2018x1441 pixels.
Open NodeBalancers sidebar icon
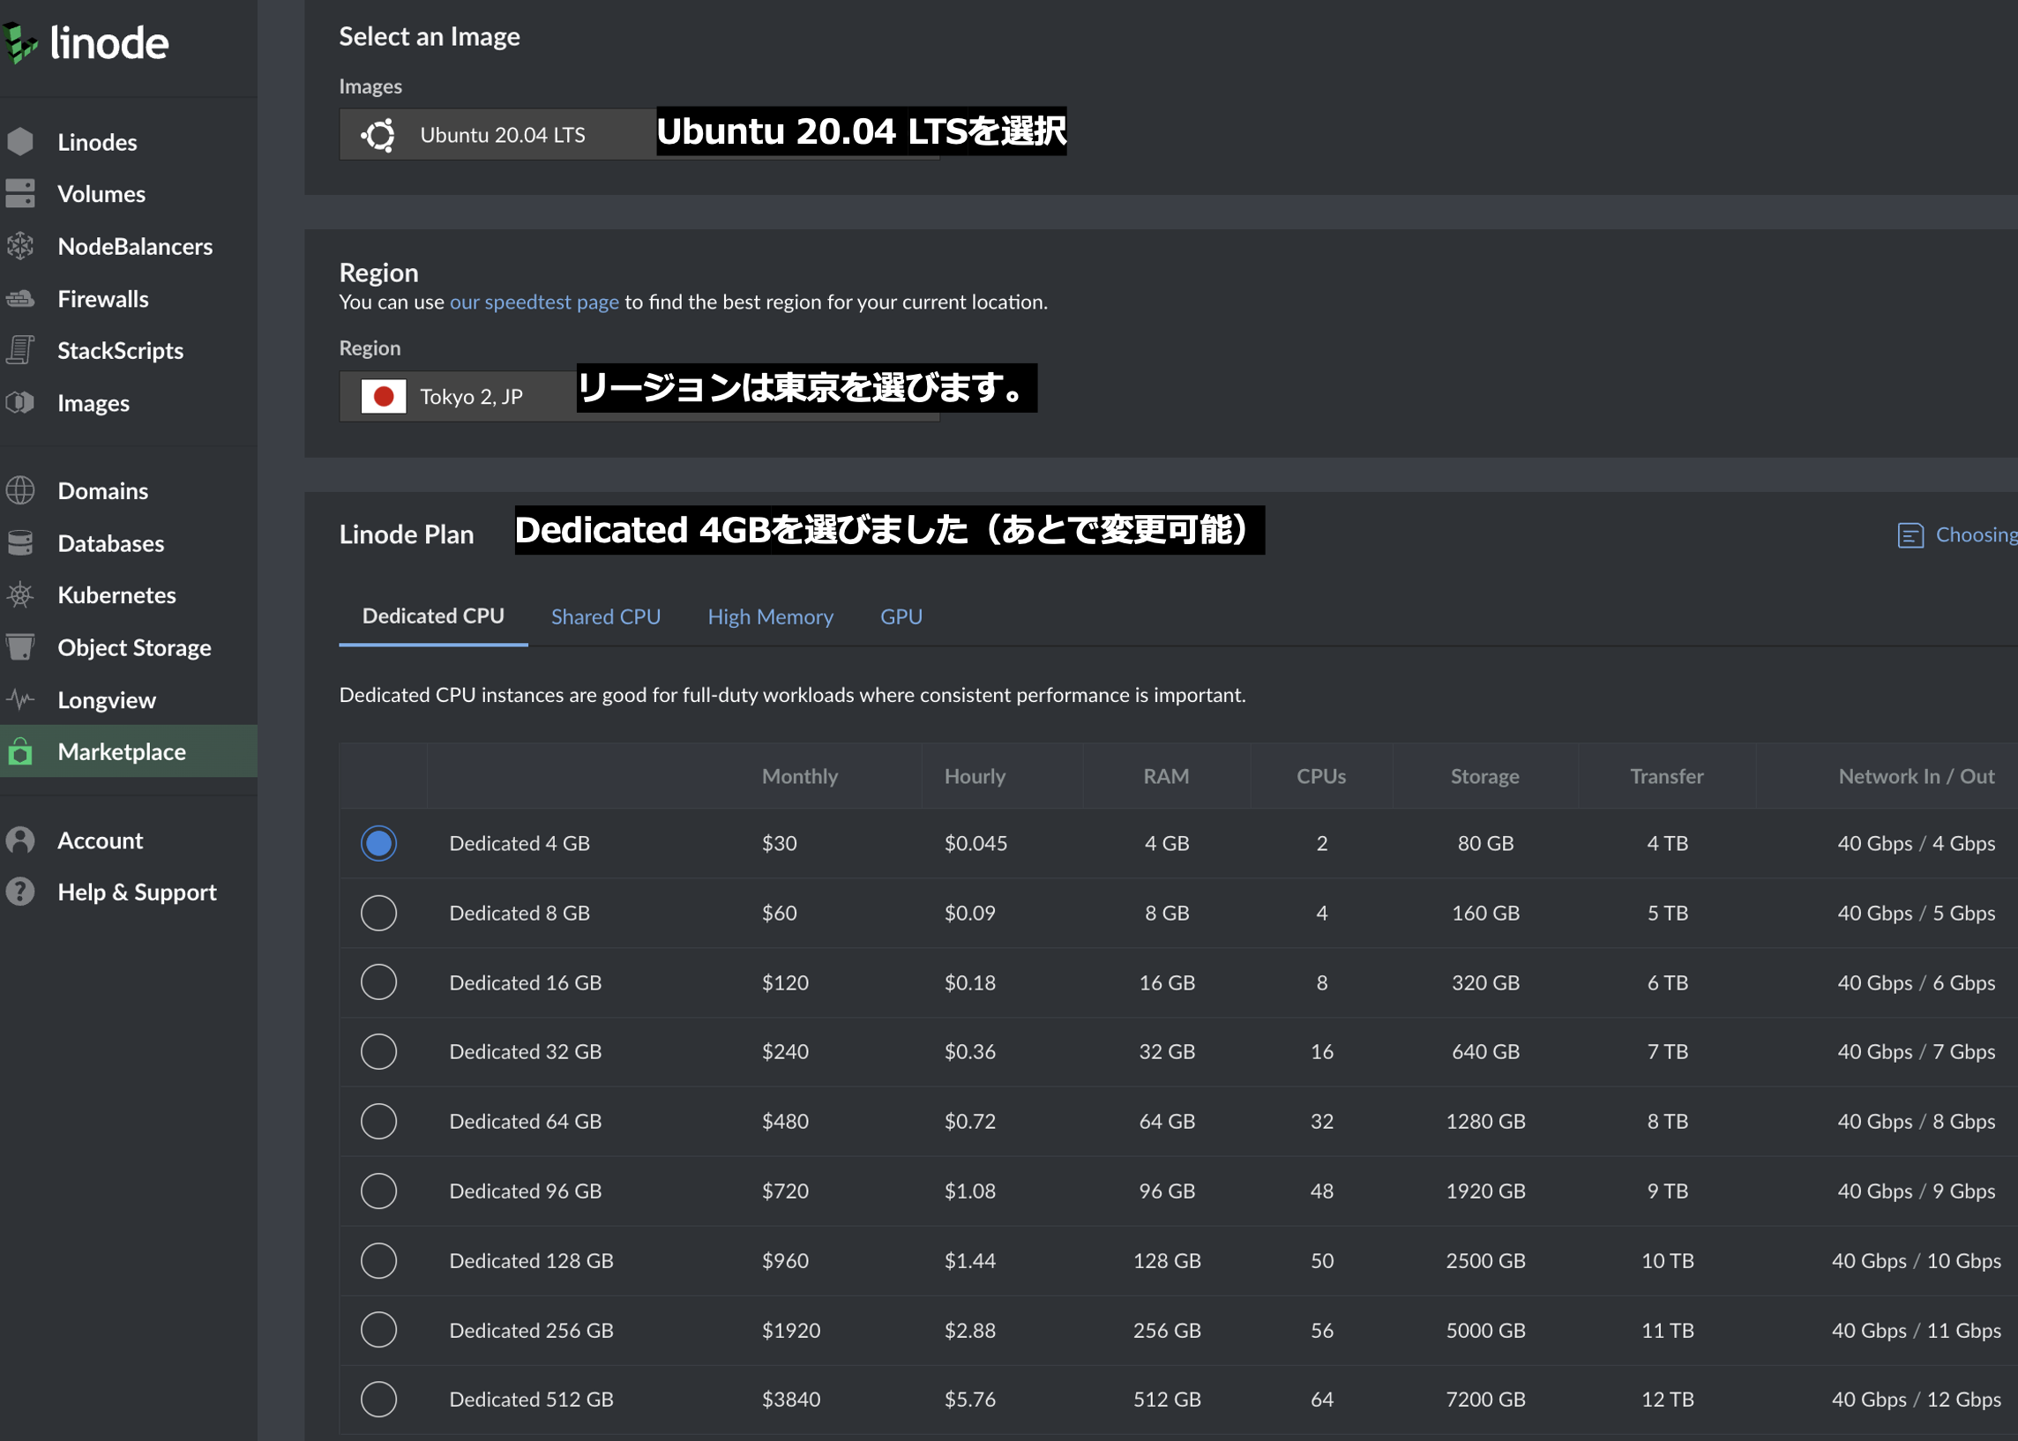click(x=19, y=246)
